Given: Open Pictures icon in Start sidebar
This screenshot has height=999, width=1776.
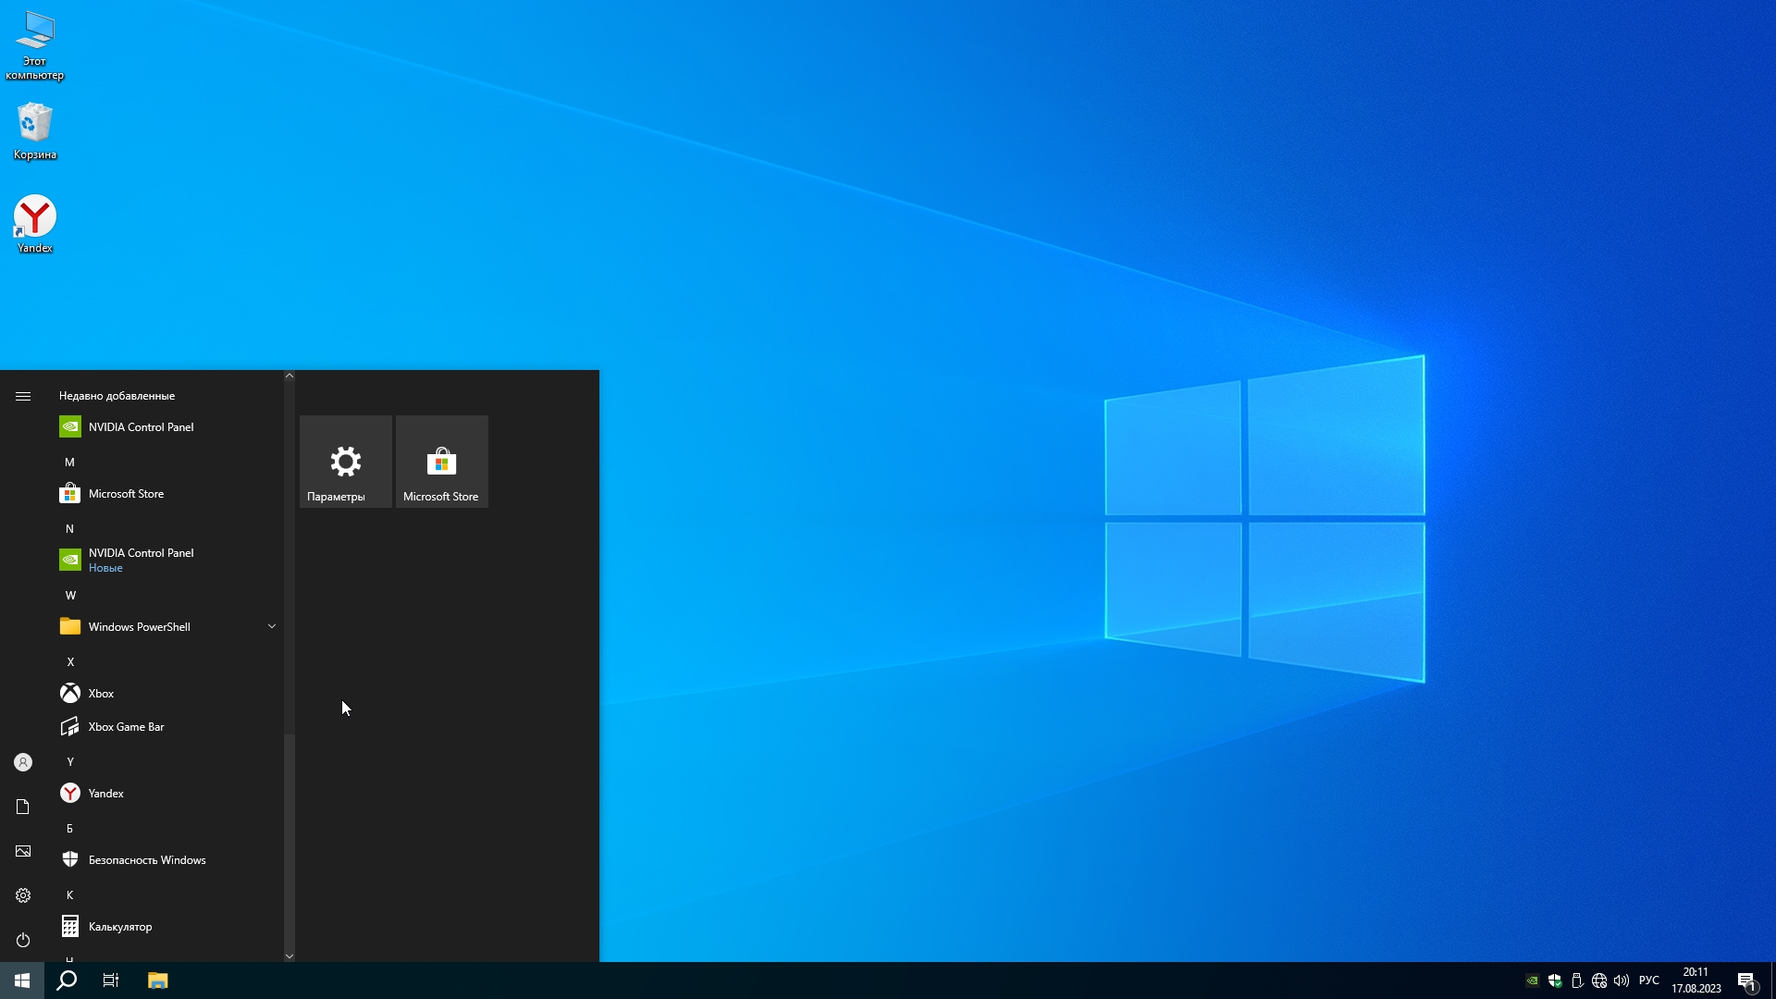Looking at the screenshot, I should pos(23,851).
